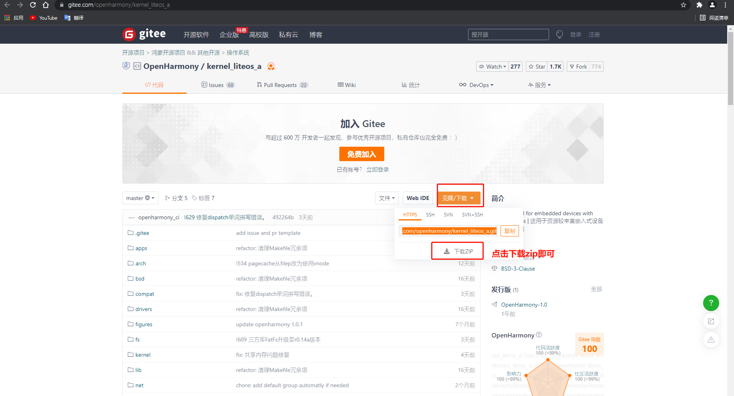Open the Apps grid bookmark
Image resolution: width=734 pixels, height=396 pixels.
(x=14, y=18)
